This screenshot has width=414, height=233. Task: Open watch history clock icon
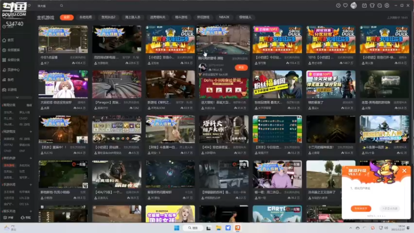(338, 6)
